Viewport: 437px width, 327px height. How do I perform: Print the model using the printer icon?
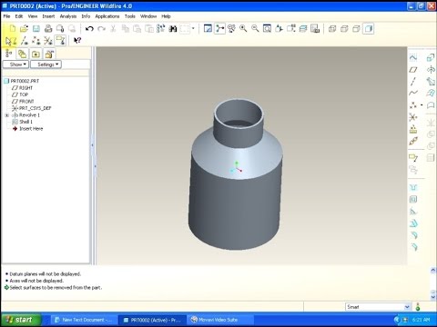48,29
